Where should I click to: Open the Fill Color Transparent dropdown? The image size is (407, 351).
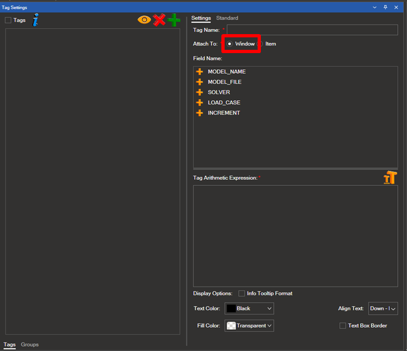(250, 326)
